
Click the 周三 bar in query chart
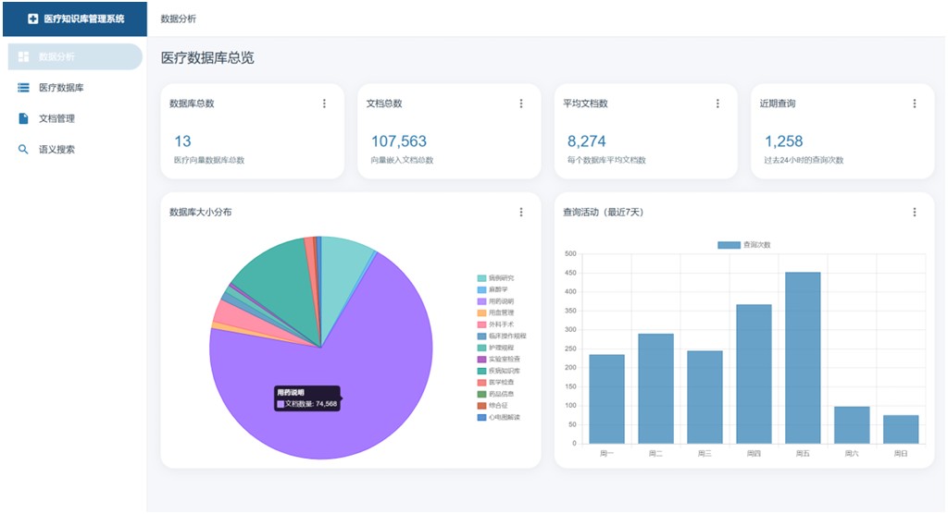705,398
